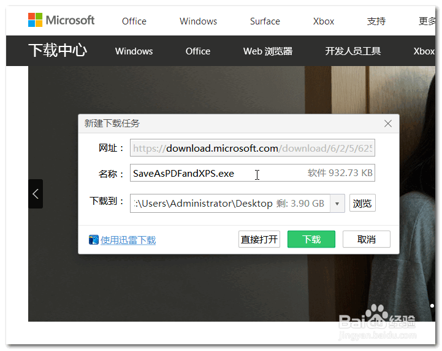
Task: Click the 下载到 path field
Action: [x=230, y=204]
